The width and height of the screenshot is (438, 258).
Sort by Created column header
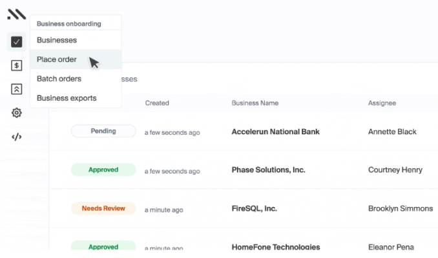[x=157, y=103]
